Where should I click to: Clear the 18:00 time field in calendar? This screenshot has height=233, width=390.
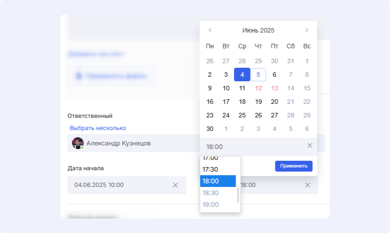pyautogui.click(x=310, y=145)
